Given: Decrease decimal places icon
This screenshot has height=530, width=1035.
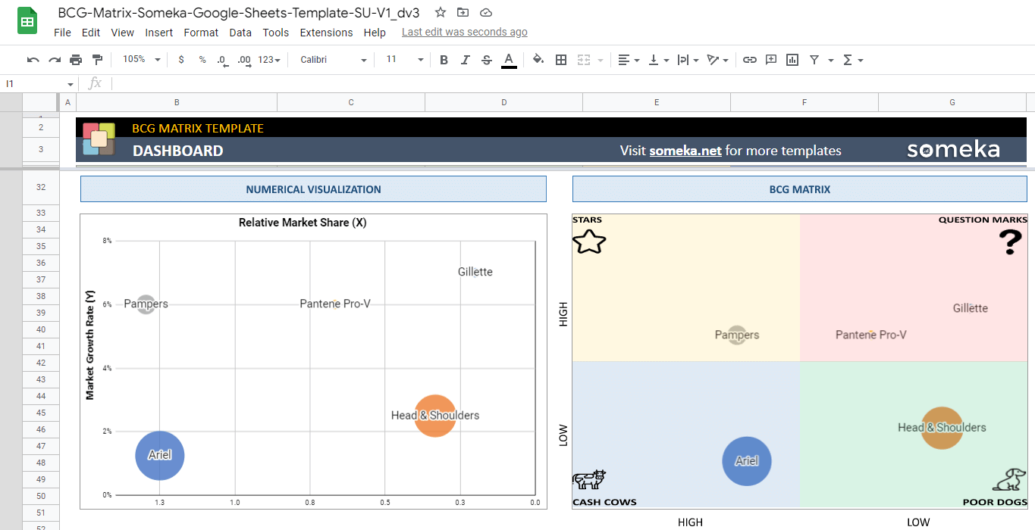Looking at the screenshot, I should tap(222, 60).
